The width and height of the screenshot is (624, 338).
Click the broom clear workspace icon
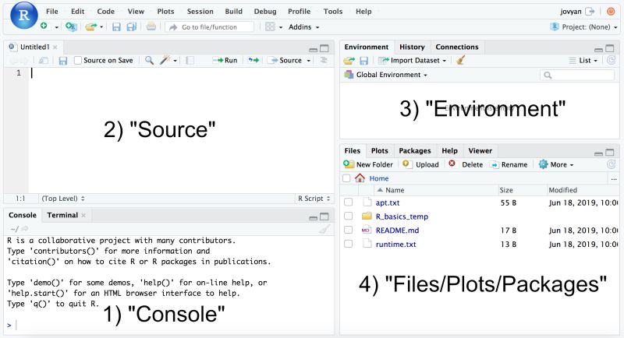[461, 61]
